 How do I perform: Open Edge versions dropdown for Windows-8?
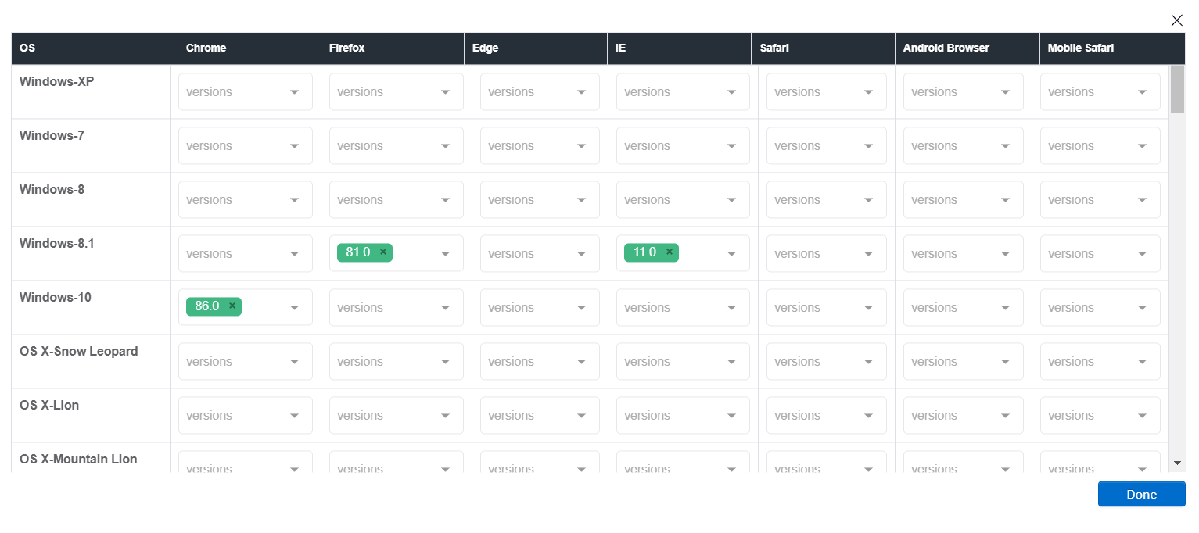[x=540, y=200]
